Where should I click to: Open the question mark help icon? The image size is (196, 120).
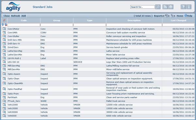click(x=183, y=7)
